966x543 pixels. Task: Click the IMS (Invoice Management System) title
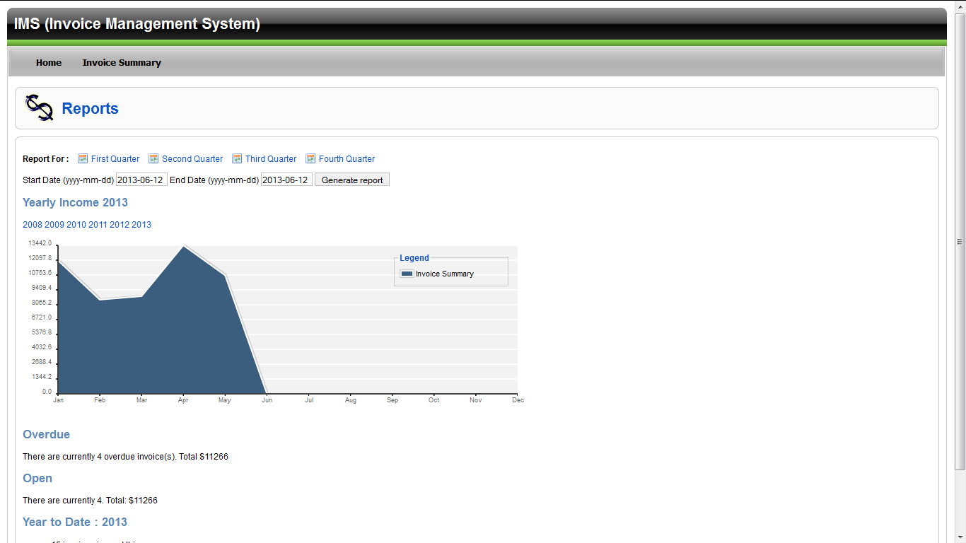click(137, 24)
